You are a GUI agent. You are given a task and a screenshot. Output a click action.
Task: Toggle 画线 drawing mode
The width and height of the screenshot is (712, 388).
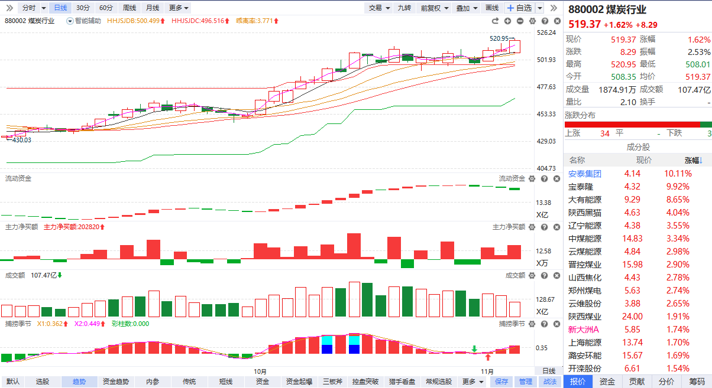(x=491, y=8)
